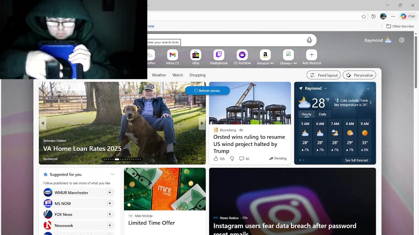Open the eBay shortcut
Viewport: 419px width, 235px height.
(196, 57)
